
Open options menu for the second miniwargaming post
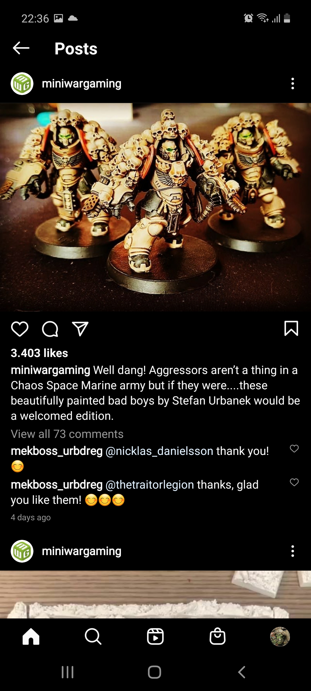(x=293, y=551)
